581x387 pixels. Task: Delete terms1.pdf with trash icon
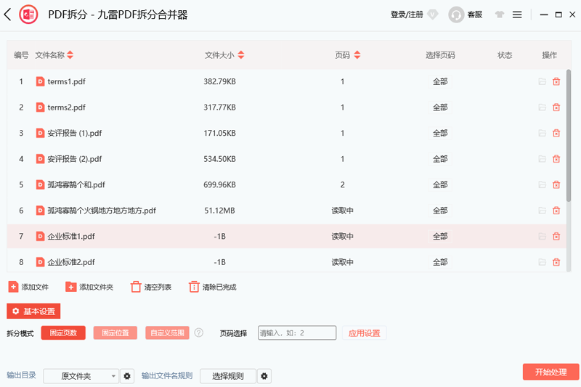tap(556, 81)
